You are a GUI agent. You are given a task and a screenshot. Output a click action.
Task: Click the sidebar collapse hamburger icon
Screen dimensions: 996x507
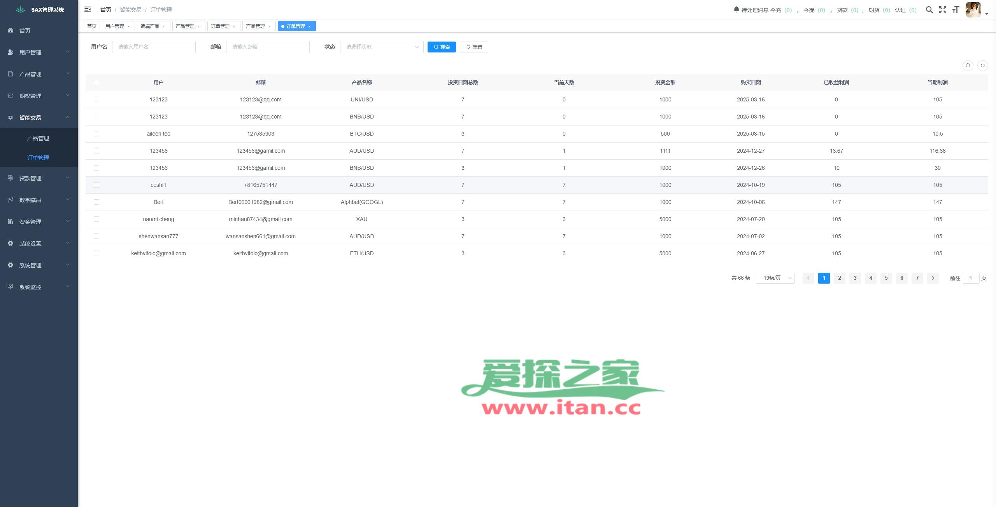coord(88,9)
